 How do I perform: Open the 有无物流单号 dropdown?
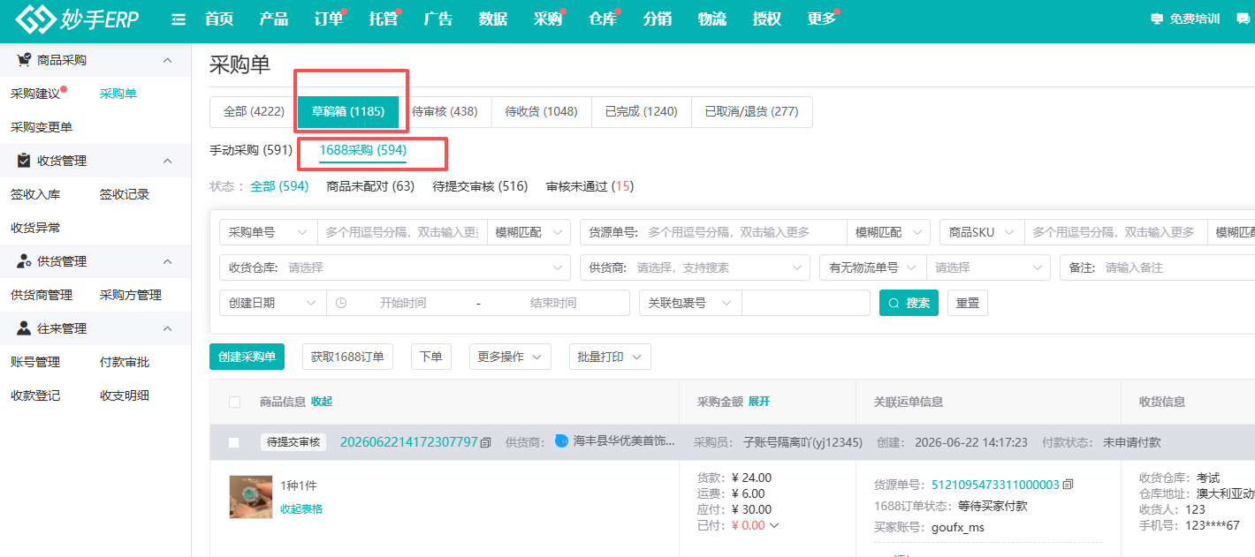coord(872,267)
